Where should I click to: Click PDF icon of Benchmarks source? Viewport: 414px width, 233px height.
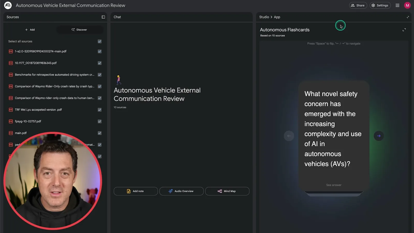pos(11,75)
